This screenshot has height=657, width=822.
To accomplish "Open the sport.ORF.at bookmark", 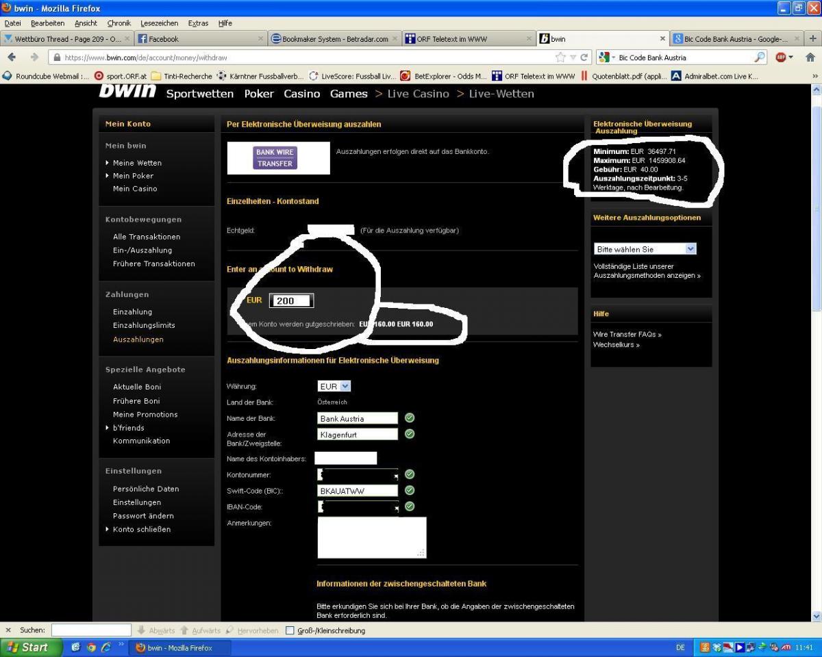I will [x=121, y=76].
